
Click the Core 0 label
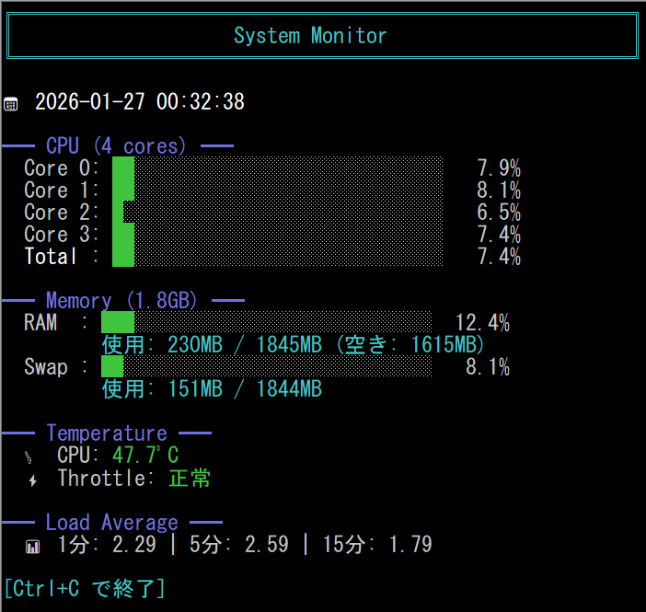point(62,168)
